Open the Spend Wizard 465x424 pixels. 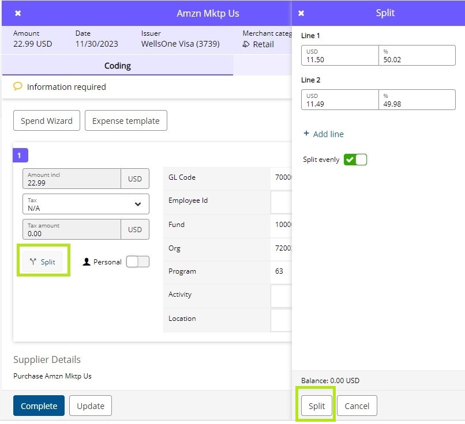pyautogui.click(x=47, y=121)
